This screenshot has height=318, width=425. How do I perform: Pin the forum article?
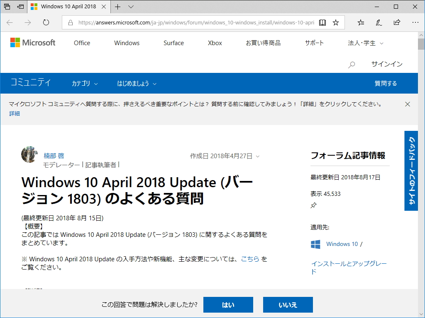point(314,205)
